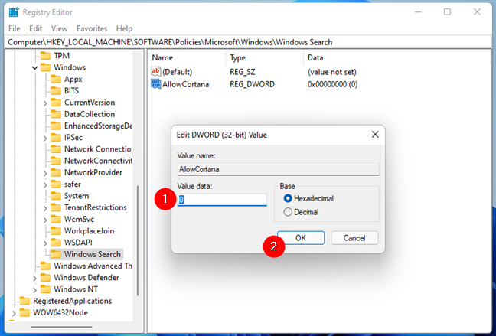Click the AllowCortana DWORD value icon
The image size is (496, 336).
(155, 84)
